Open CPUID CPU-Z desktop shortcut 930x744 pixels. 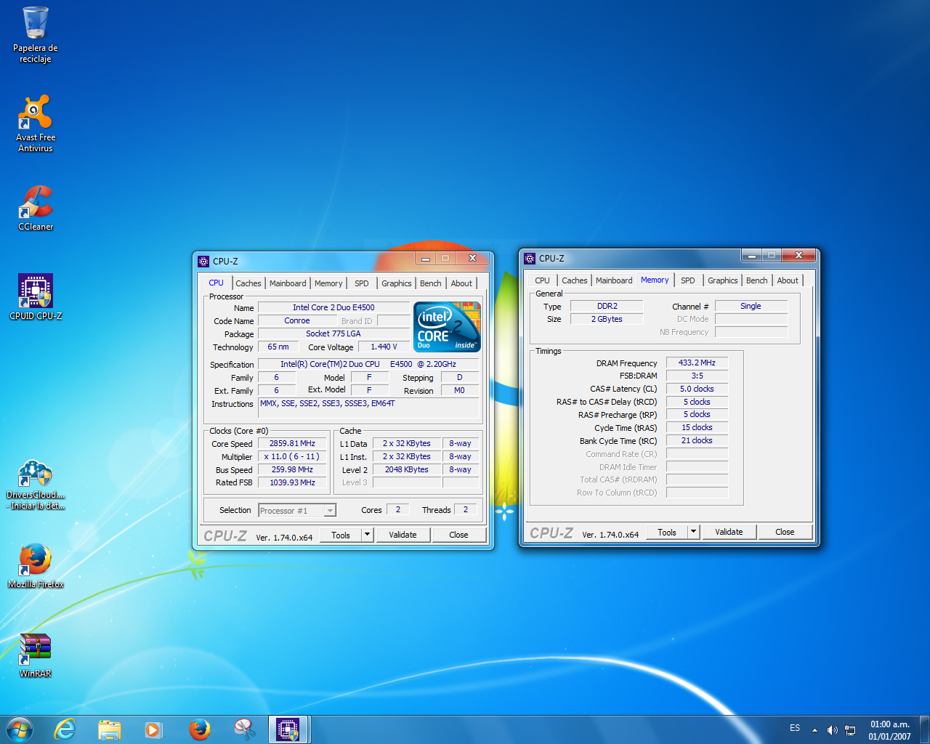36,297
